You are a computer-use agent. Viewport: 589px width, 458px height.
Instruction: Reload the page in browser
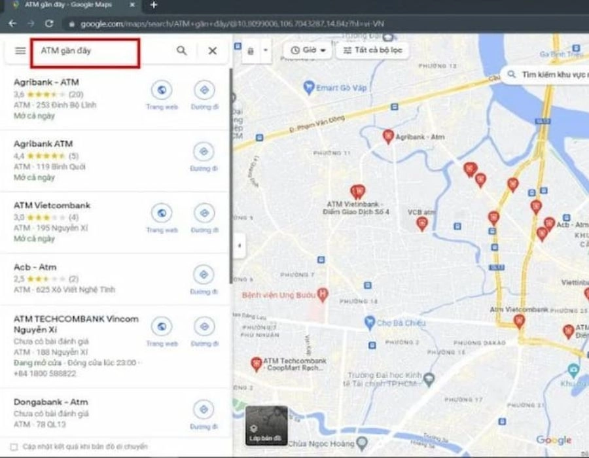point(49,24)
